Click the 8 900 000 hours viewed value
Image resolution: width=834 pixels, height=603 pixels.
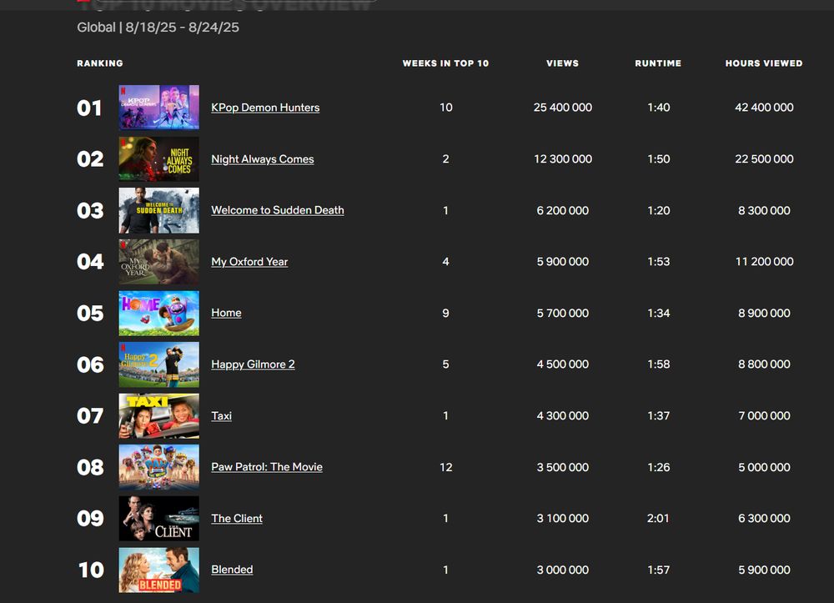764,314
